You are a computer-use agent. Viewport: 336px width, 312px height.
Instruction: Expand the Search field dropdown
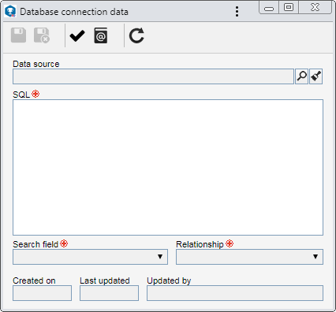pyautogui.click(x=90, y=257)
